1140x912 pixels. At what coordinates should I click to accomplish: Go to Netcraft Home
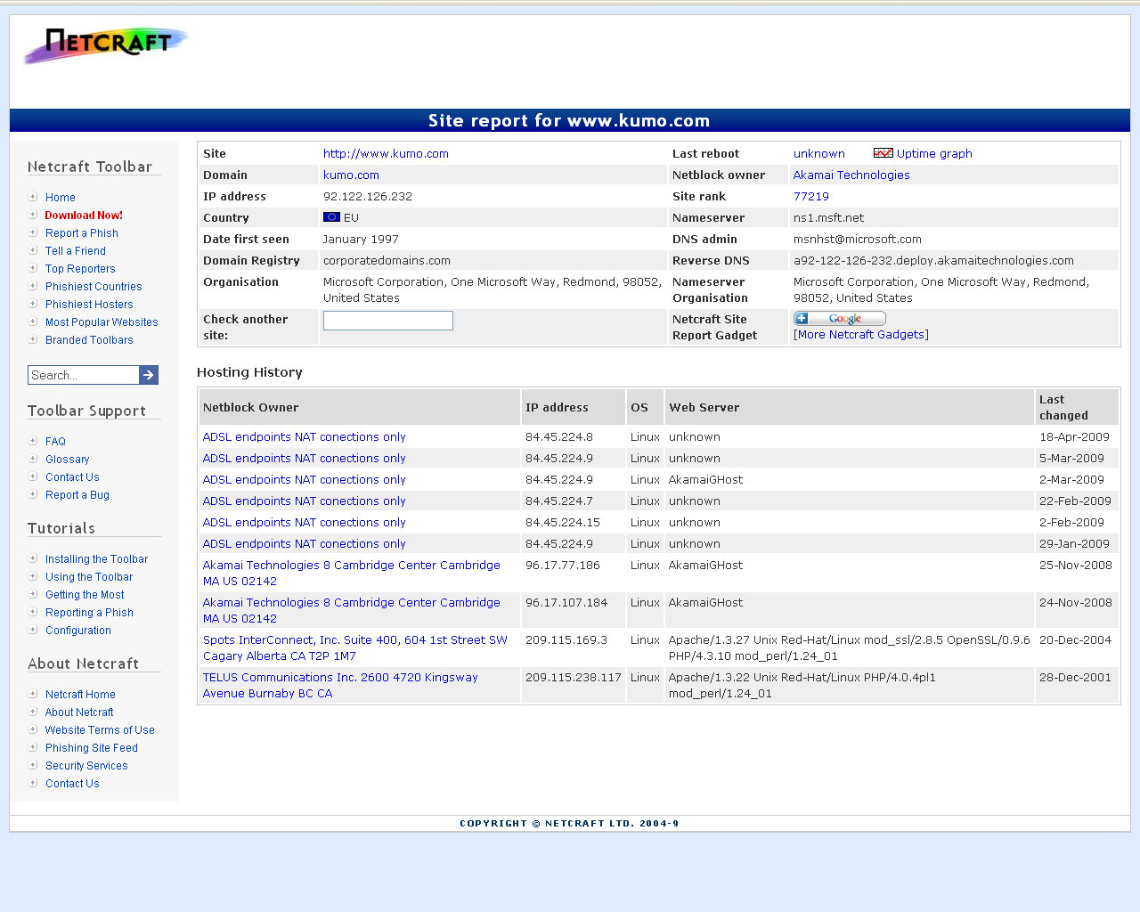coord(80,695)
